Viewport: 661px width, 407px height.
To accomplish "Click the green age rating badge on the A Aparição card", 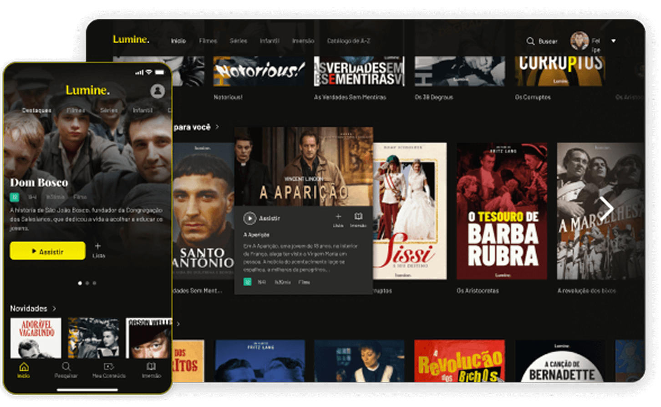I will [248, 282].
